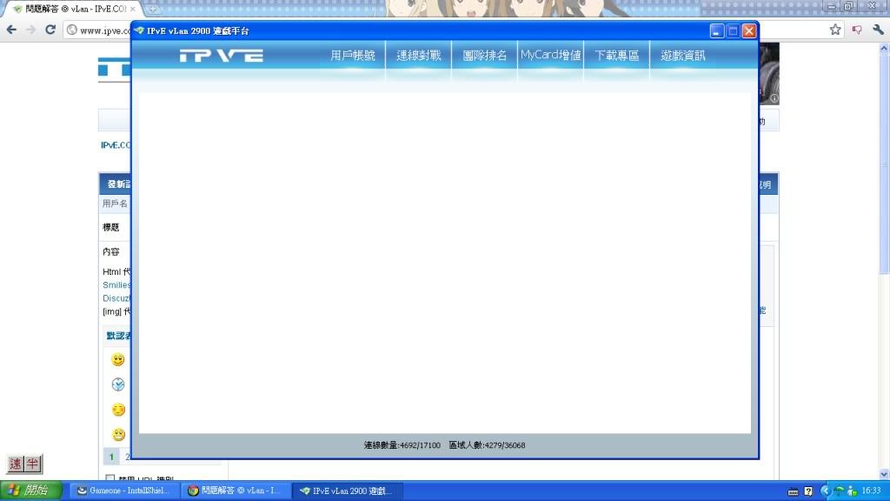
Task: Bookmark the page with the star icon
Action: coord(835,30)
